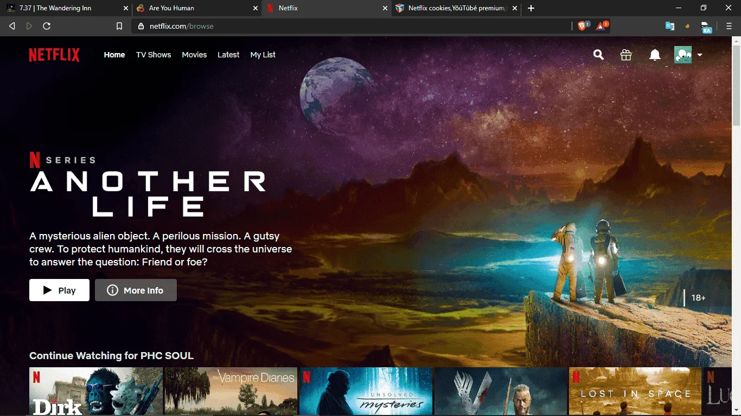Image resolution: width=741 pixels, height=416 pixels.
Task: Open More Info for Another Life
Action: [136, 290]
